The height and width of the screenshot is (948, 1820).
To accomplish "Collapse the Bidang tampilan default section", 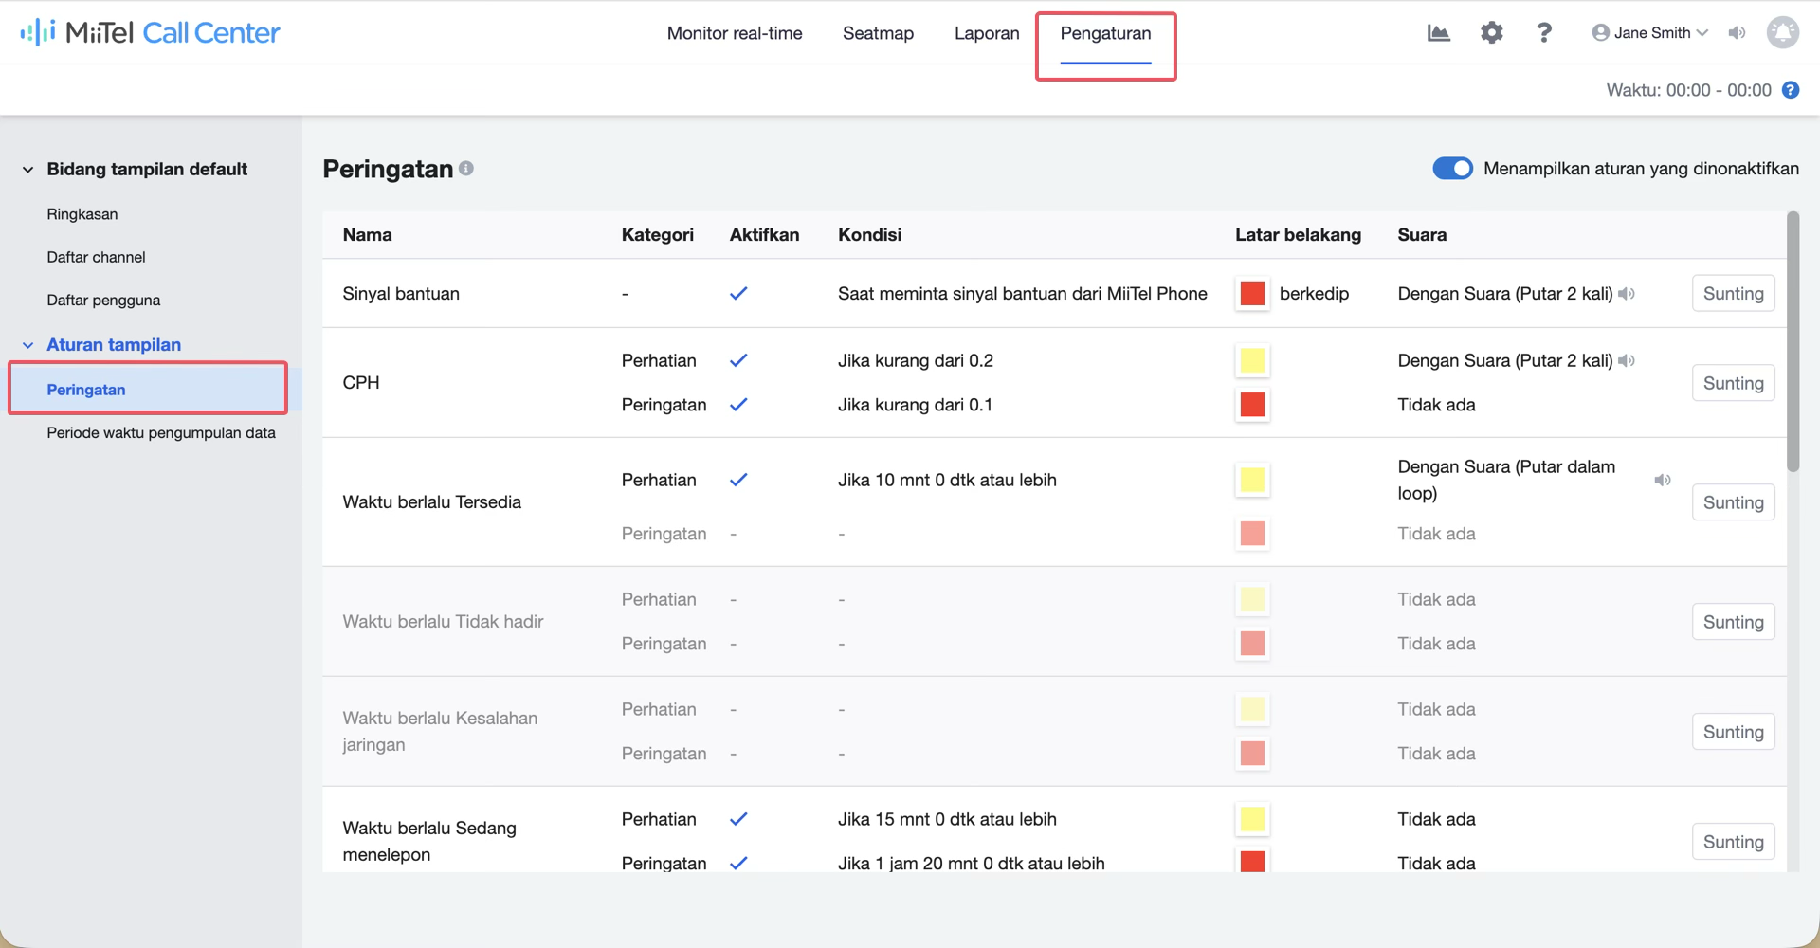I will click(28, 170).
